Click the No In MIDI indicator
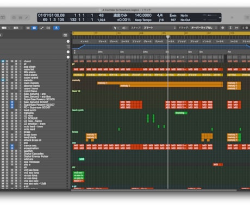 tap(184, 16)
